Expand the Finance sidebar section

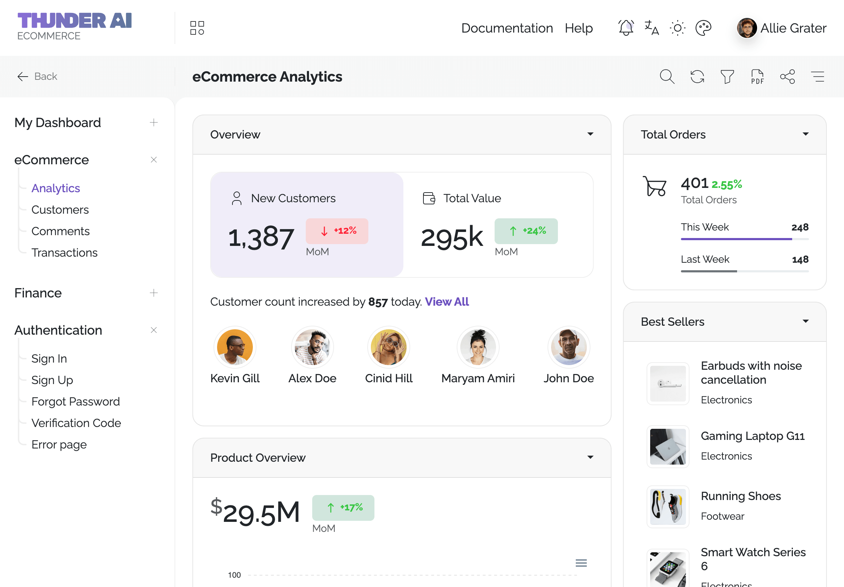click(153, 293)
